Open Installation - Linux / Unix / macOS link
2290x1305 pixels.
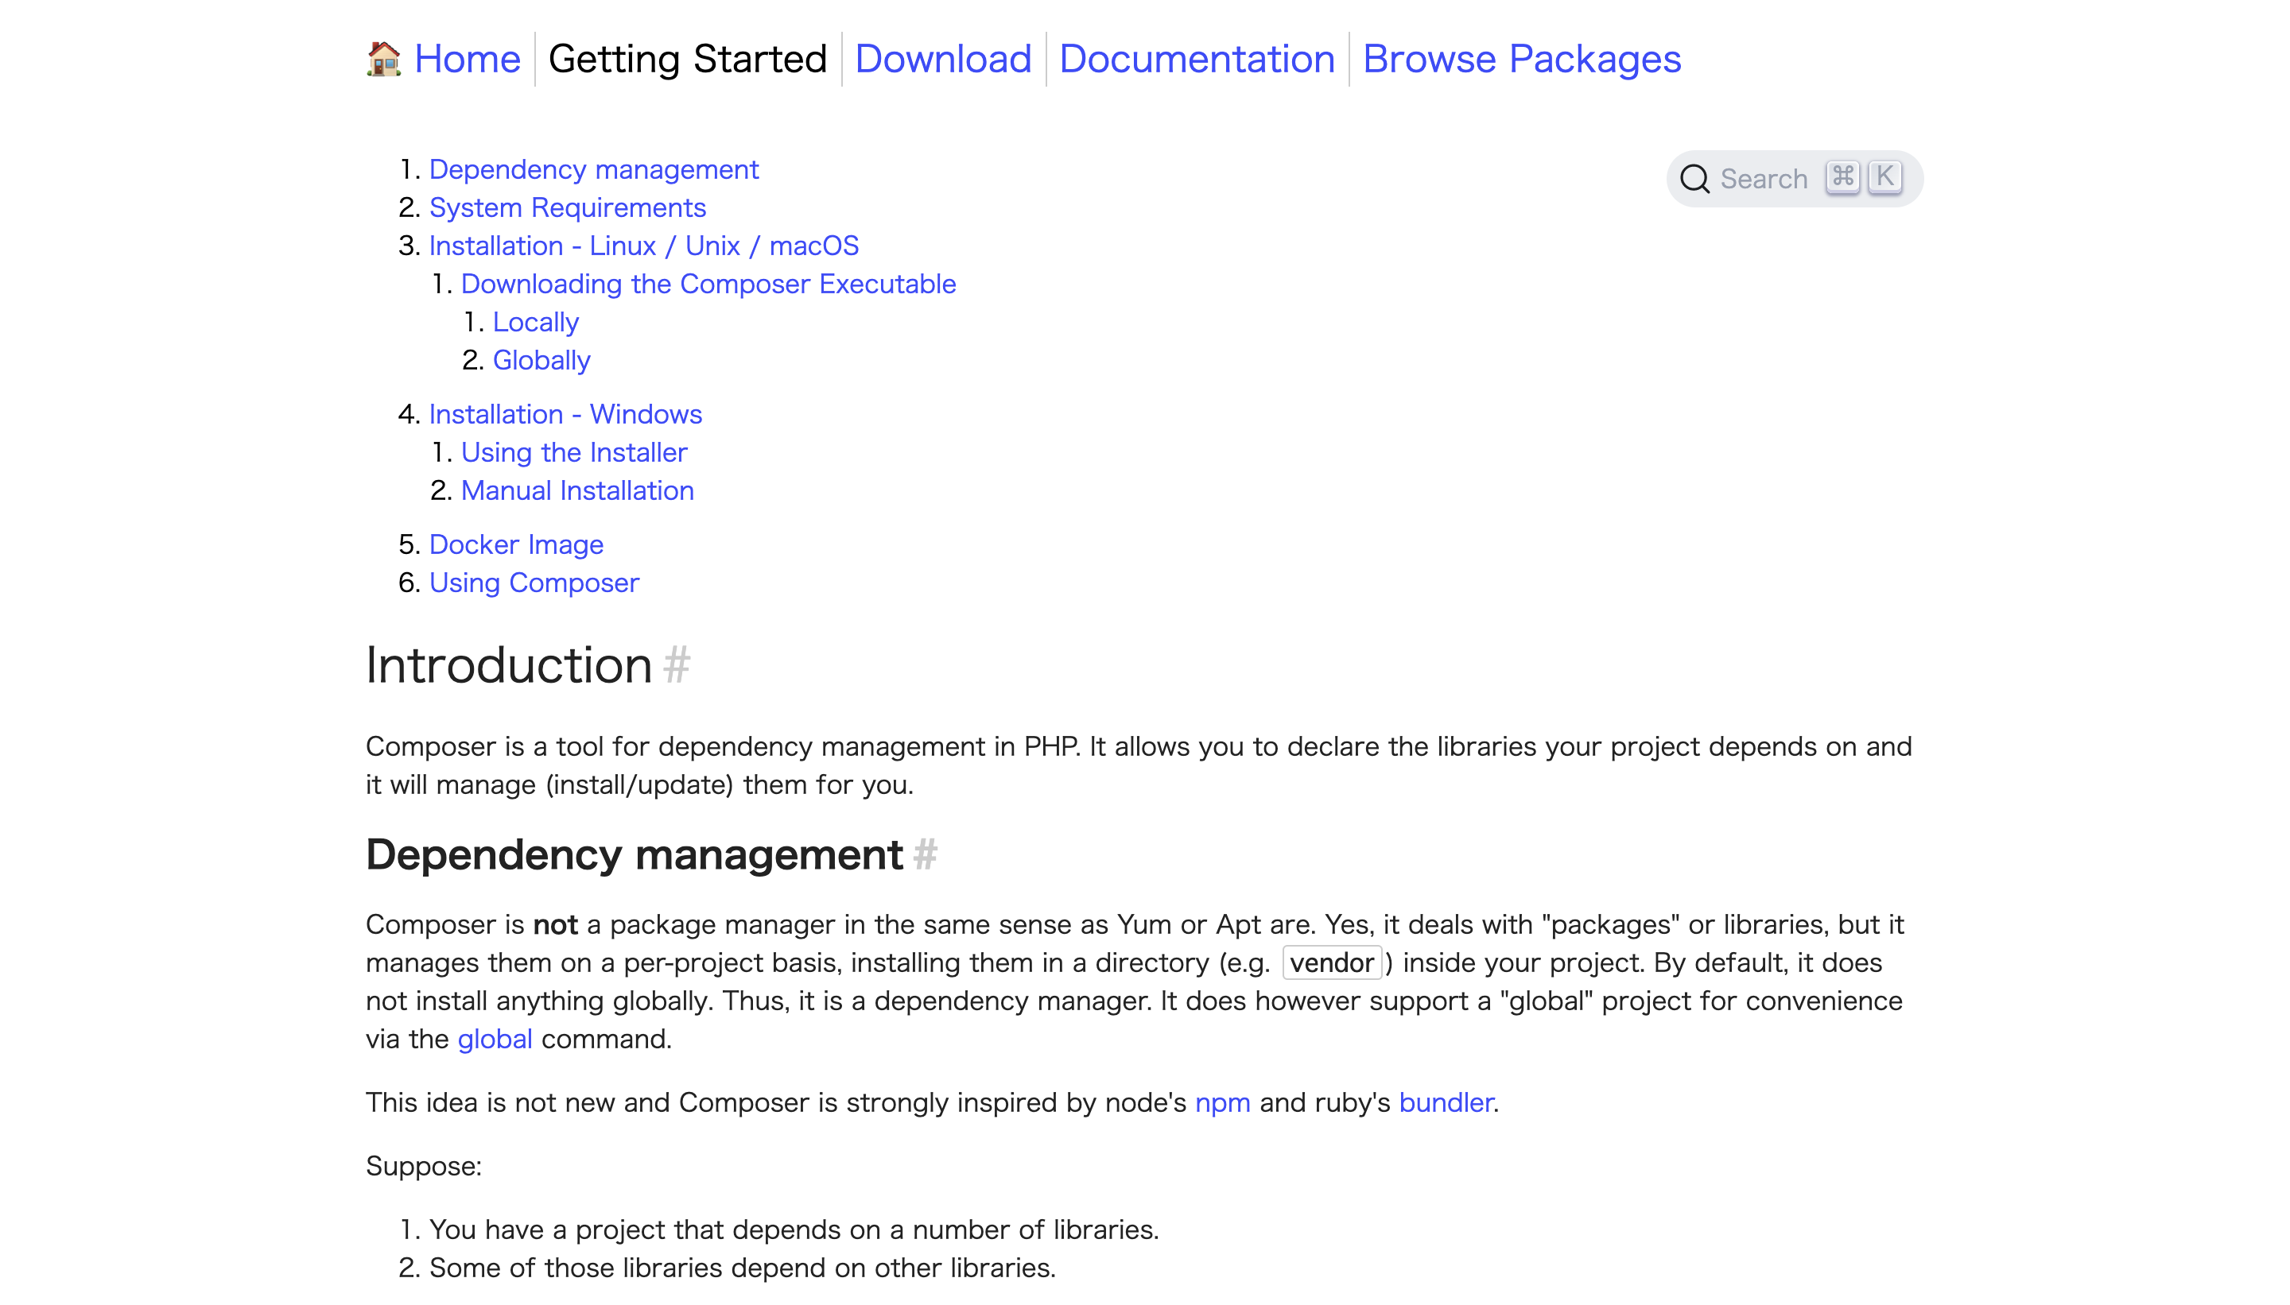point(644,246)
